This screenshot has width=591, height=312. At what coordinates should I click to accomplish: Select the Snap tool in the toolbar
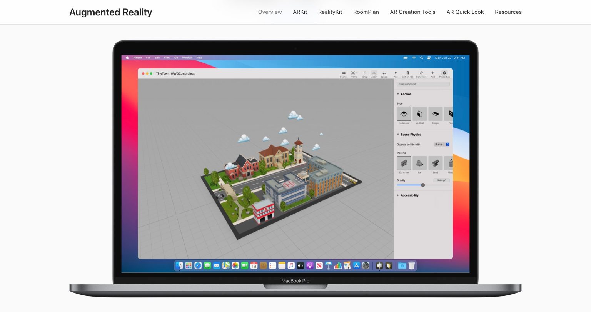click(x=365, y=73)
